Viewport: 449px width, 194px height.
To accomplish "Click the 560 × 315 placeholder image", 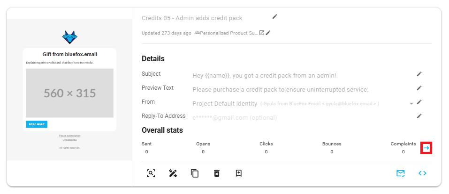I will [69, 93].
